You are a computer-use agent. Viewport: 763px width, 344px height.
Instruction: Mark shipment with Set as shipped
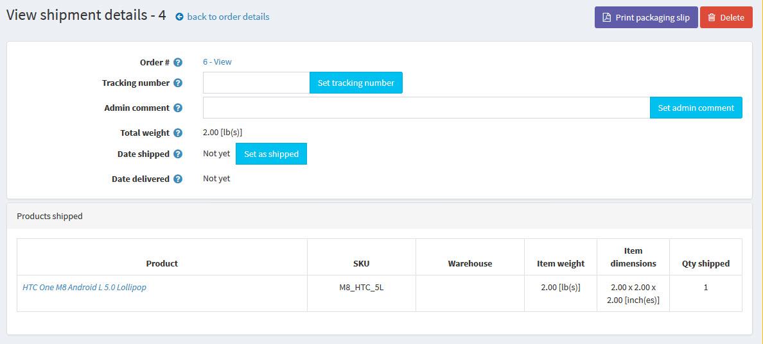[271, 154]
